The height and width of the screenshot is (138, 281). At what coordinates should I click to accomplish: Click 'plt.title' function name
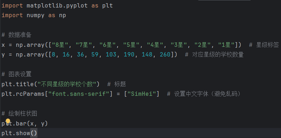(x=18, y=84)
